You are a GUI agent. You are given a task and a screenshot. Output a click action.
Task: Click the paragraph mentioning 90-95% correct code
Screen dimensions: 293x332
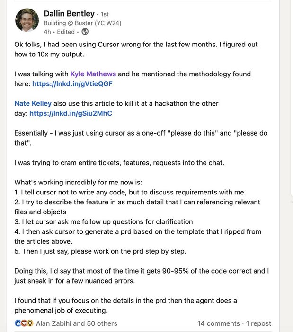(x=142, y=276)
